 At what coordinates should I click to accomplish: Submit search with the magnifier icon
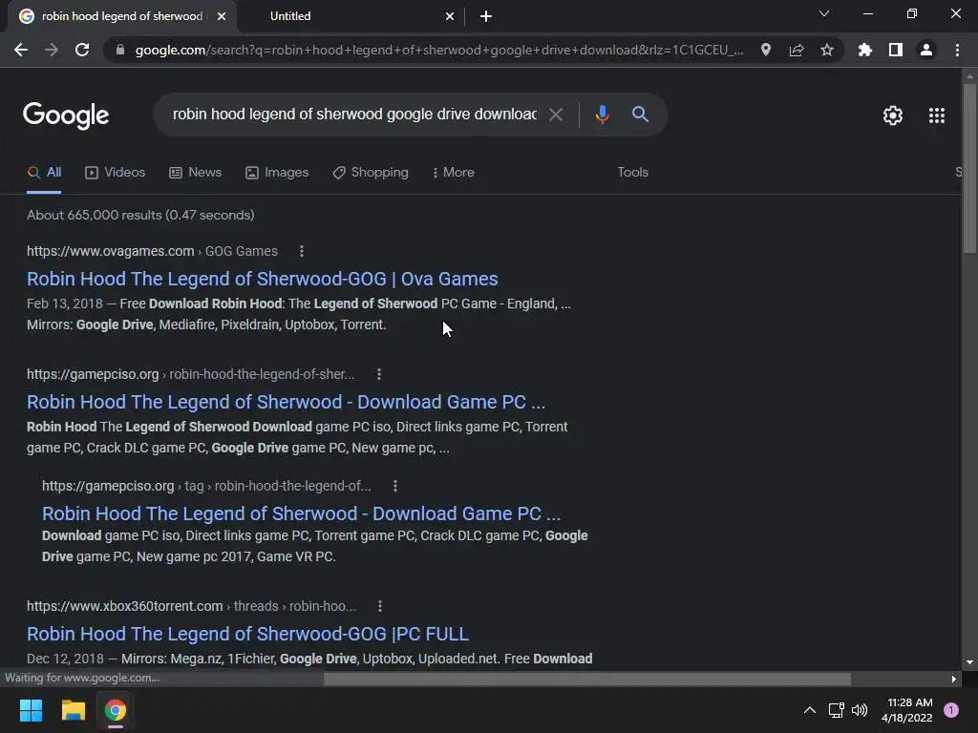[640, 115]
